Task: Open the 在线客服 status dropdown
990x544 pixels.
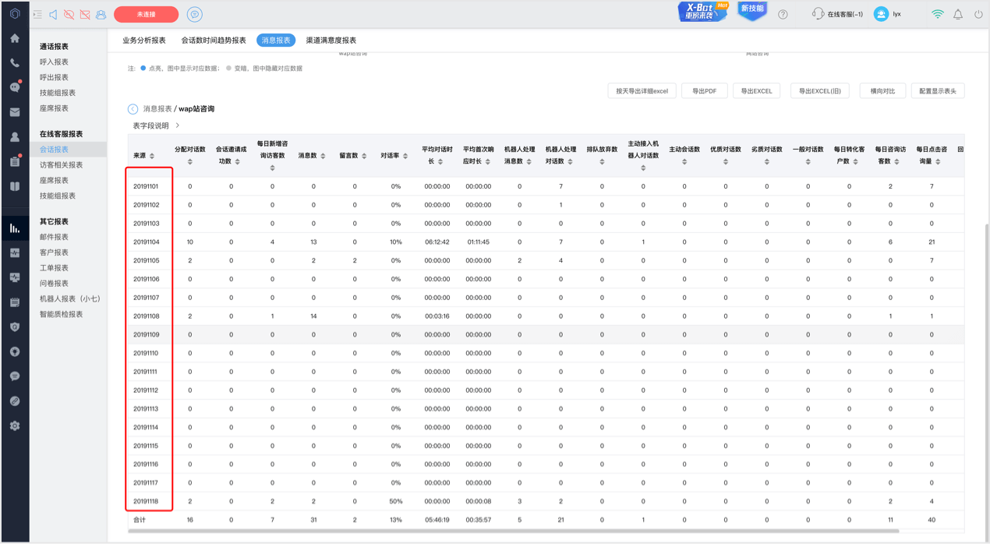Action: click(838, 14)
